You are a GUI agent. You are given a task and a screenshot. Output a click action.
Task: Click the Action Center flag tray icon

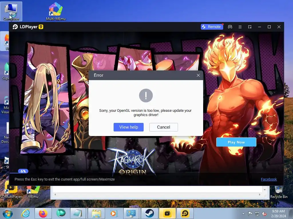click(250, 214)
